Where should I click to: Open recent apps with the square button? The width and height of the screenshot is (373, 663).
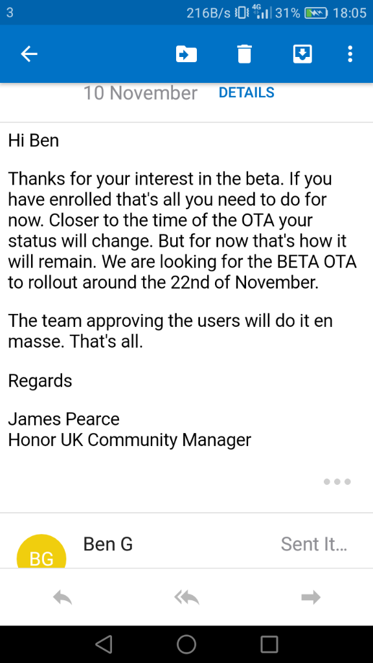point(269,644)
